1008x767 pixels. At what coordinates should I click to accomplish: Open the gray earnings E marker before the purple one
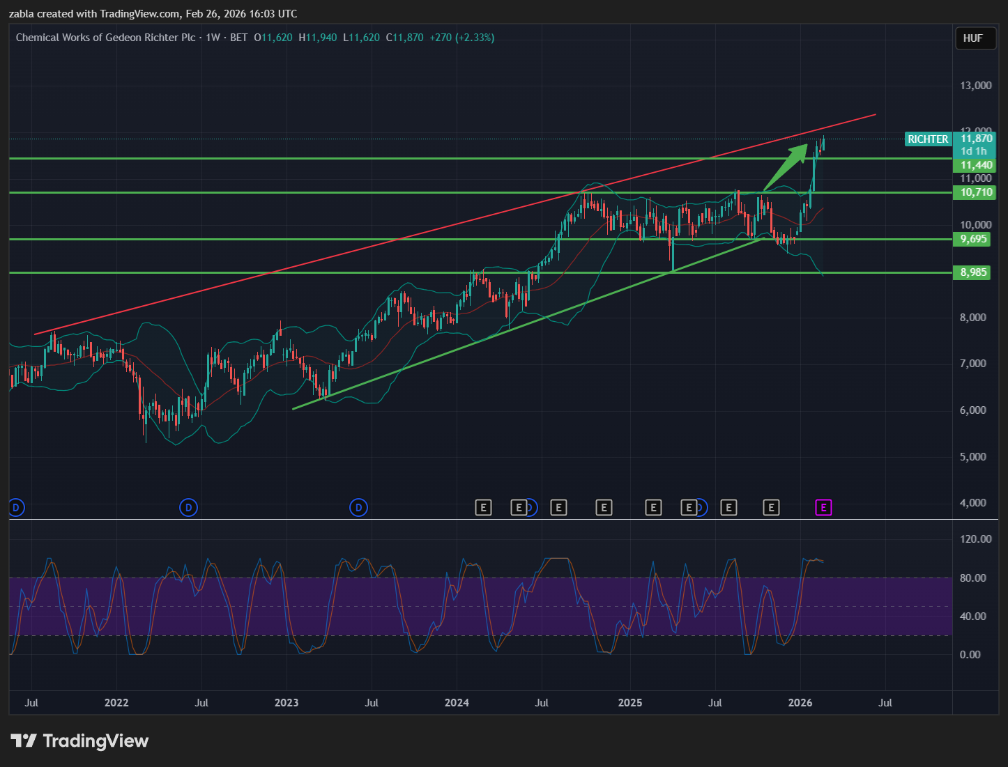pyautogui.click(x=770, y=508)
